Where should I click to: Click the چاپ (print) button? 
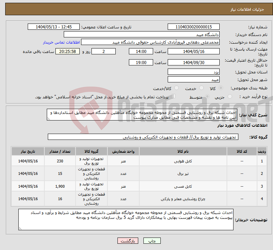(x=152, y=241)
